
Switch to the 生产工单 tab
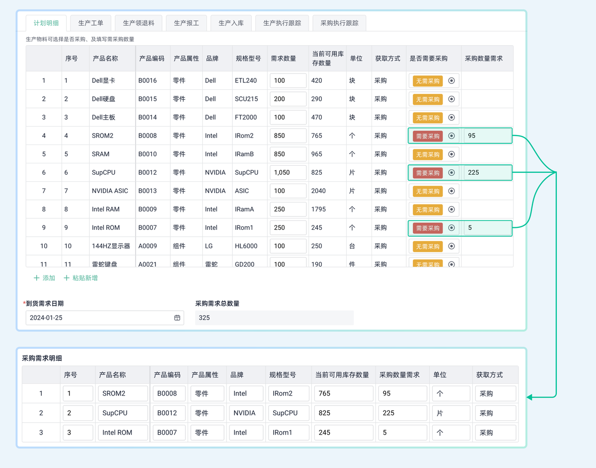(x=91, y=22)
